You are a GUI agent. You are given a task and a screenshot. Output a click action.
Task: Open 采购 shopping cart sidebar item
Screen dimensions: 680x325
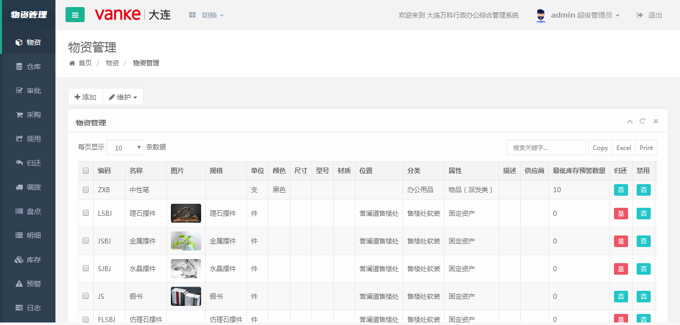point(28,115)
